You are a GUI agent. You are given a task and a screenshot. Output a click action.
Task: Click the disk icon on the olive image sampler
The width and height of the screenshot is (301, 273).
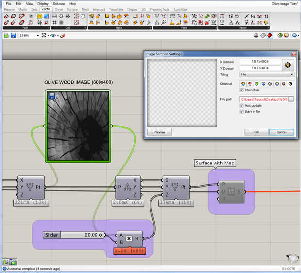coord(51,96)
